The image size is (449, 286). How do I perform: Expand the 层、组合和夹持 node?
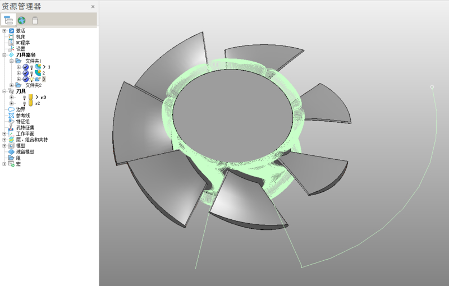(4, 140)
